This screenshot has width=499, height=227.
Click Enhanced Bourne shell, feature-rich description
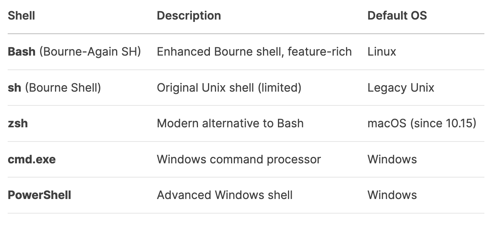coord(254,52)
